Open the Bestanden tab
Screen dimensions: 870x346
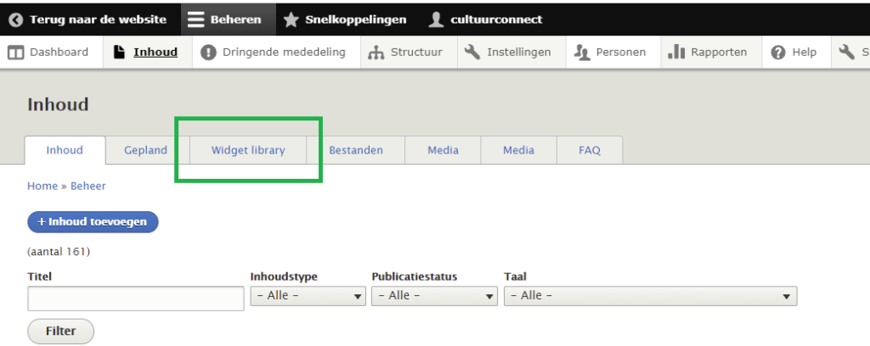355,151
